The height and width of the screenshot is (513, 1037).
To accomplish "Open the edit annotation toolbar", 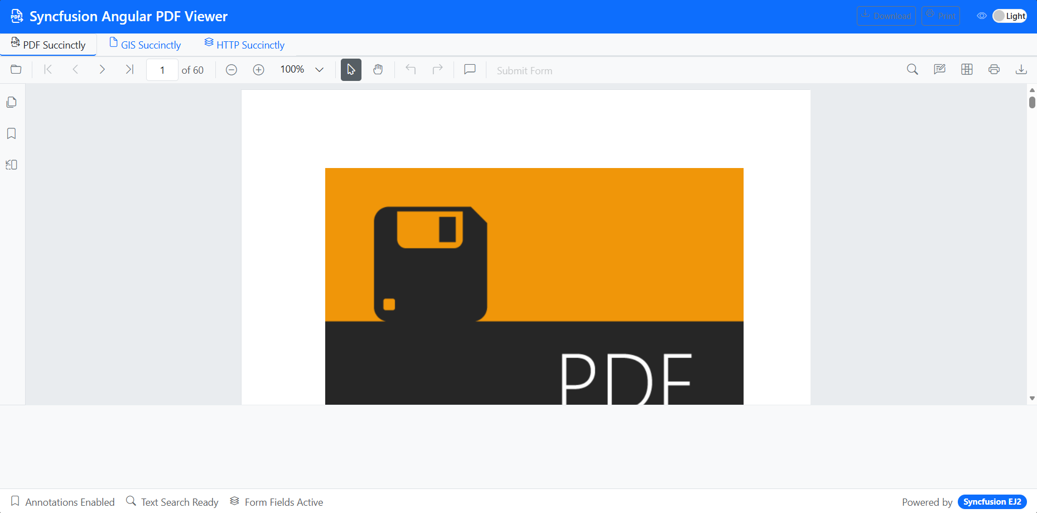I will [x=940, y=70].
